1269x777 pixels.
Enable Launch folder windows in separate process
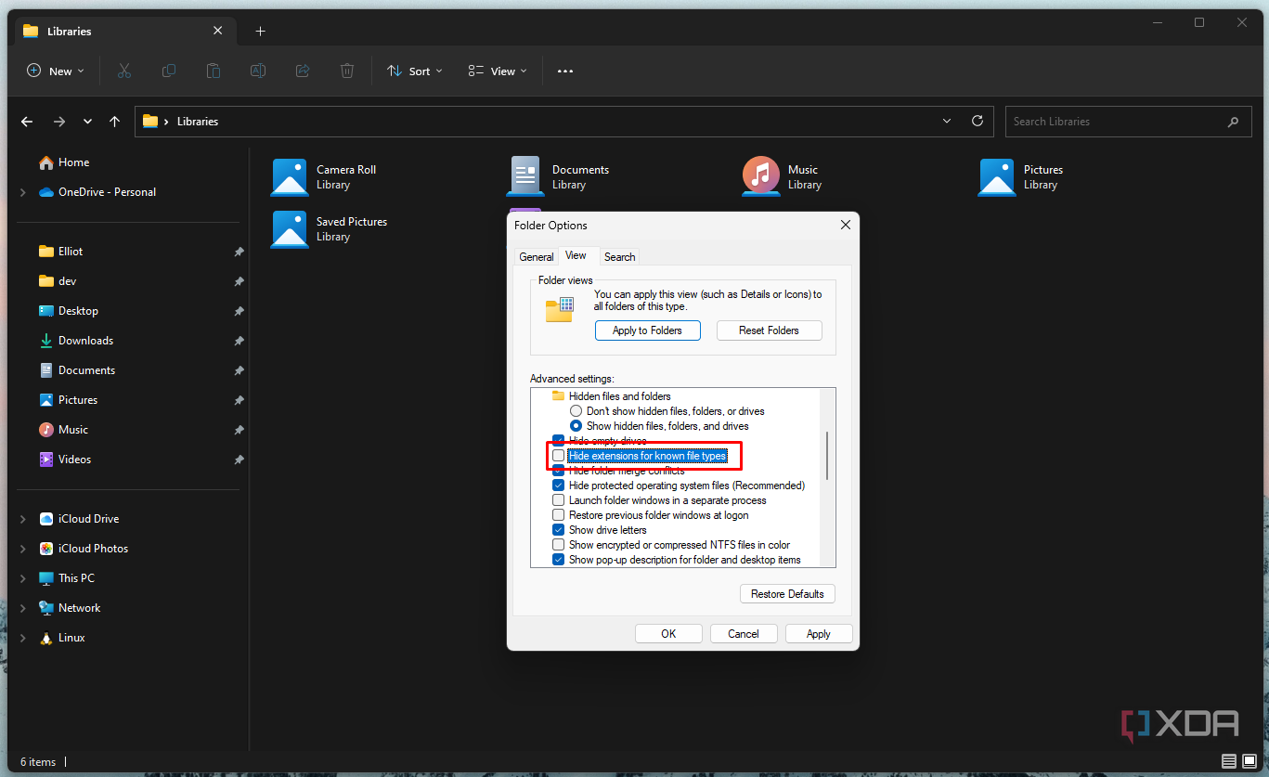(558, 500)
